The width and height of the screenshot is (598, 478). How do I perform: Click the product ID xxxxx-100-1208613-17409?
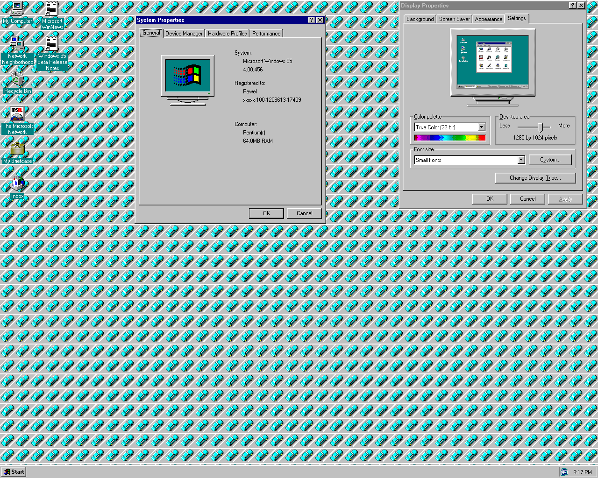coord(272,100)
